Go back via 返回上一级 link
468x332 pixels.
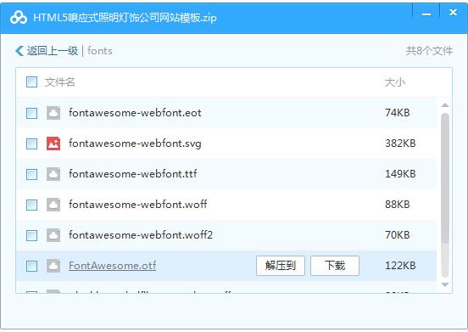[x=53, y=51]
